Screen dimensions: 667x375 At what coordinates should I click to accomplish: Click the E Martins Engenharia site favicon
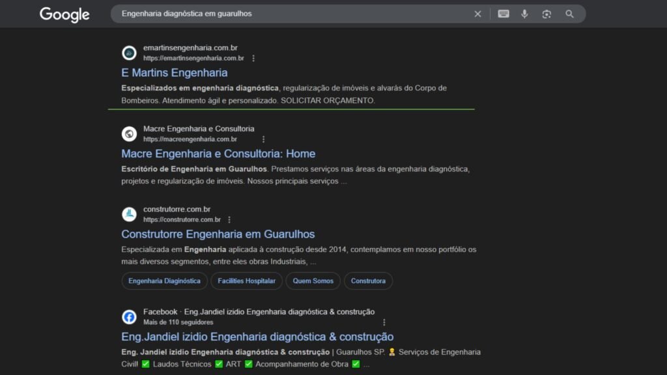point(129,53)
